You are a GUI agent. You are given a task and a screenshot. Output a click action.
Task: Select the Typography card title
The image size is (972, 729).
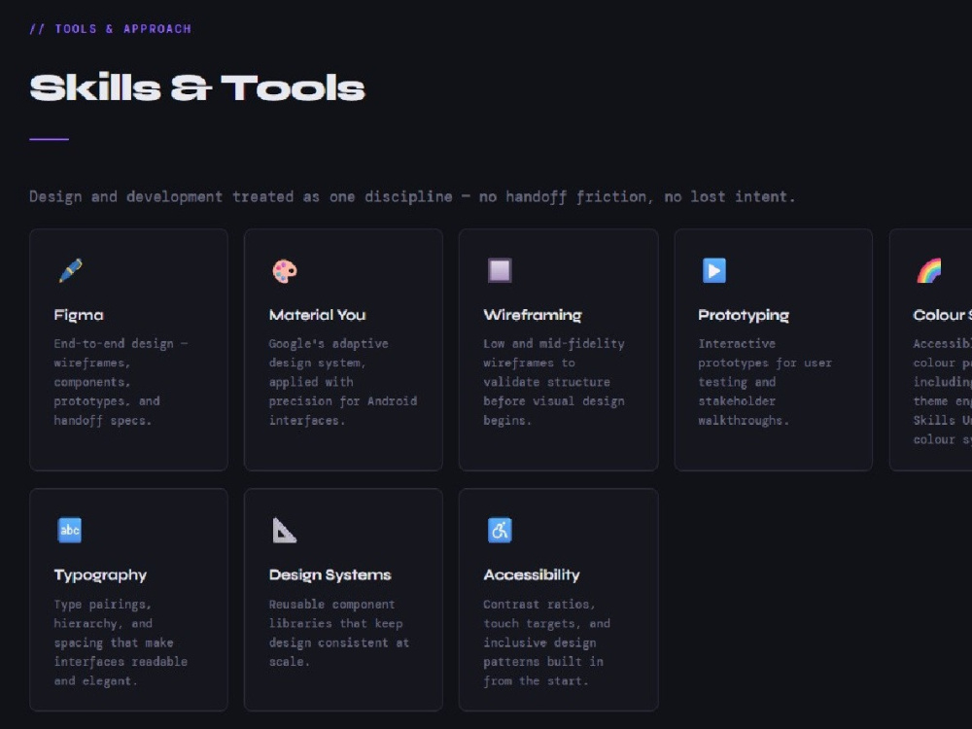coord(100,574)
